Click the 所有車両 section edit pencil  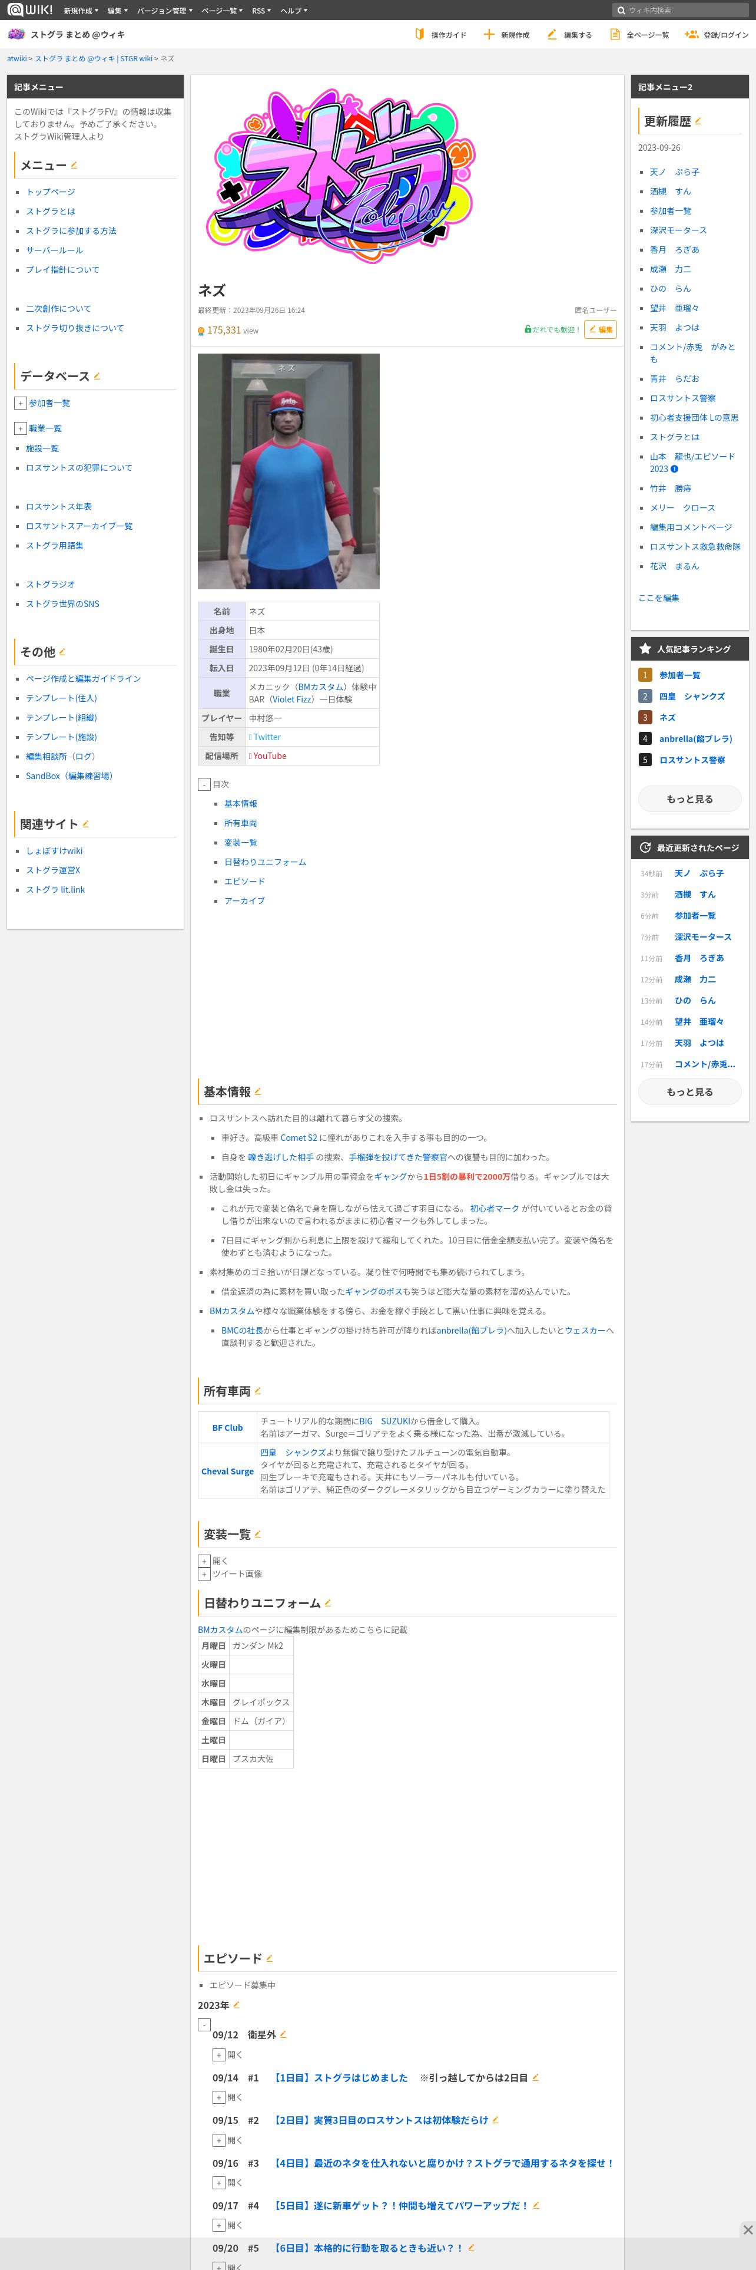click(257, 1391)
